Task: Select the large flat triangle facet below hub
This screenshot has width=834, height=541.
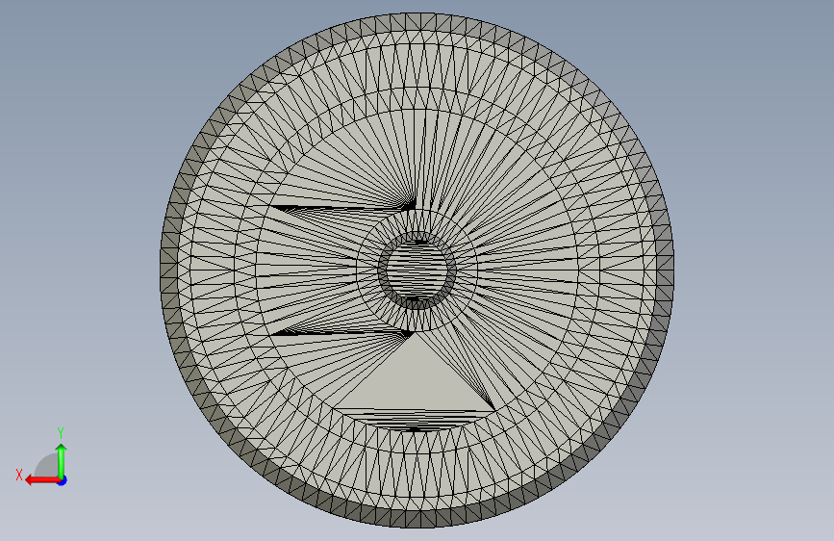Action: coord(416,379)
